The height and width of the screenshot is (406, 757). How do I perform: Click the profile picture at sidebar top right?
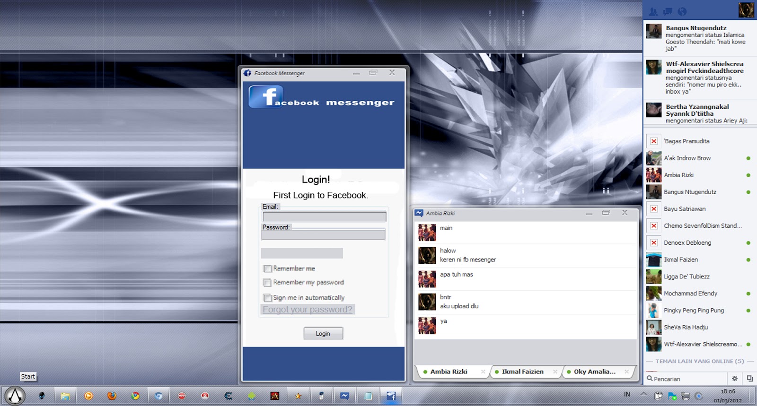[x=746, y=10]
